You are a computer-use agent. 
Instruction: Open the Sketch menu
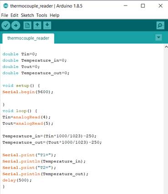pyautogui.click(x=27, y=15)
